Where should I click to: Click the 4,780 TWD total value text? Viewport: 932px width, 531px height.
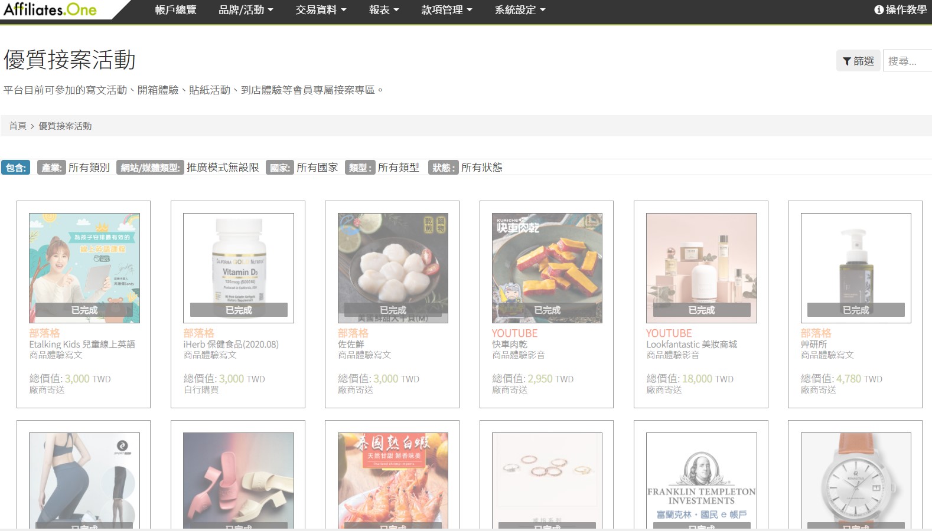coord(859,379)
